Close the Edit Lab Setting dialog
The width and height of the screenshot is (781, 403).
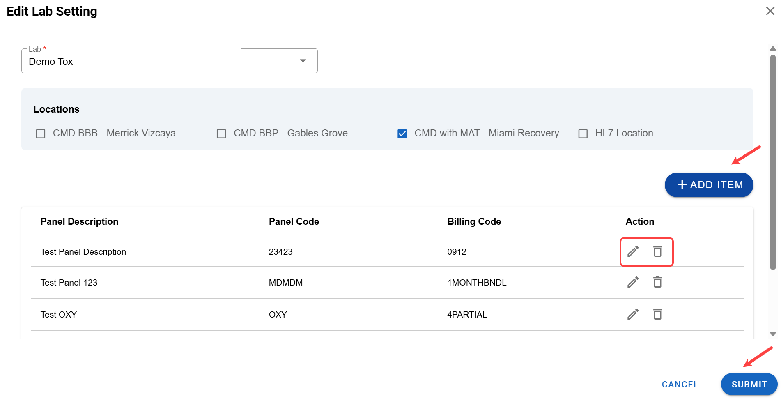(x=770, y=11)
